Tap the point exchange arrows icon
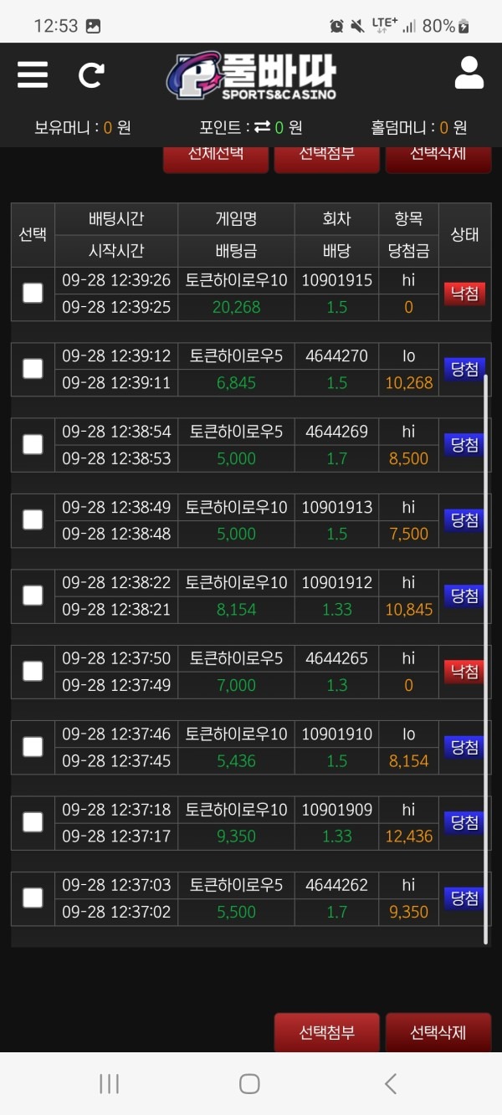The image size is (502, 1115). 262,127
